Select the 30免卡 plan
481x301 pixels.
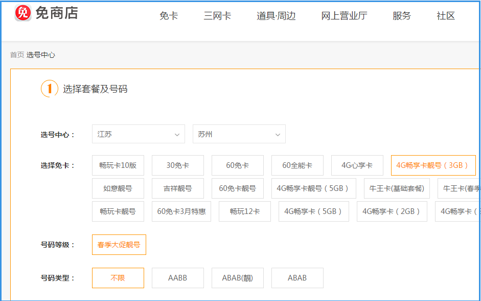tap(177, 165)
